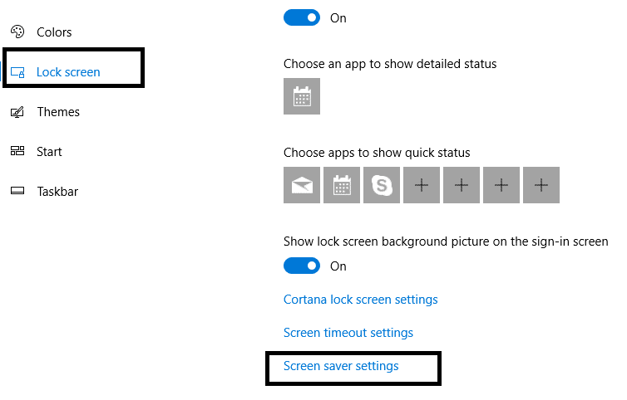Open the Lock screen settings page
The height and width of the screenshot is (400, 627).
(68, 72)
